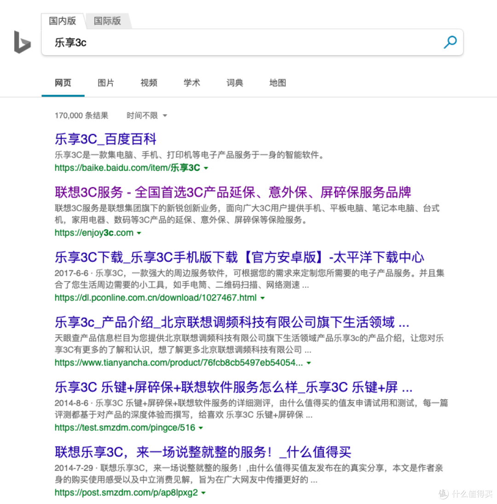497x504 pixels.
Task: Switch to the 国际版 tab
Action: point(108,21)
